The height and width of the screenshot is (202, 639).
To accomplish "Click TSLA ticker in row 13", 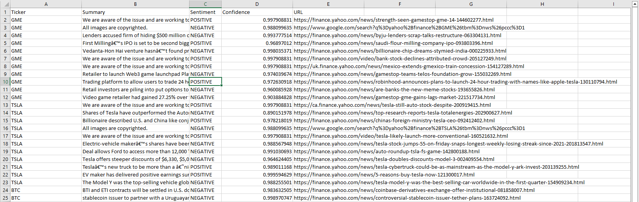I will point(46,105).
